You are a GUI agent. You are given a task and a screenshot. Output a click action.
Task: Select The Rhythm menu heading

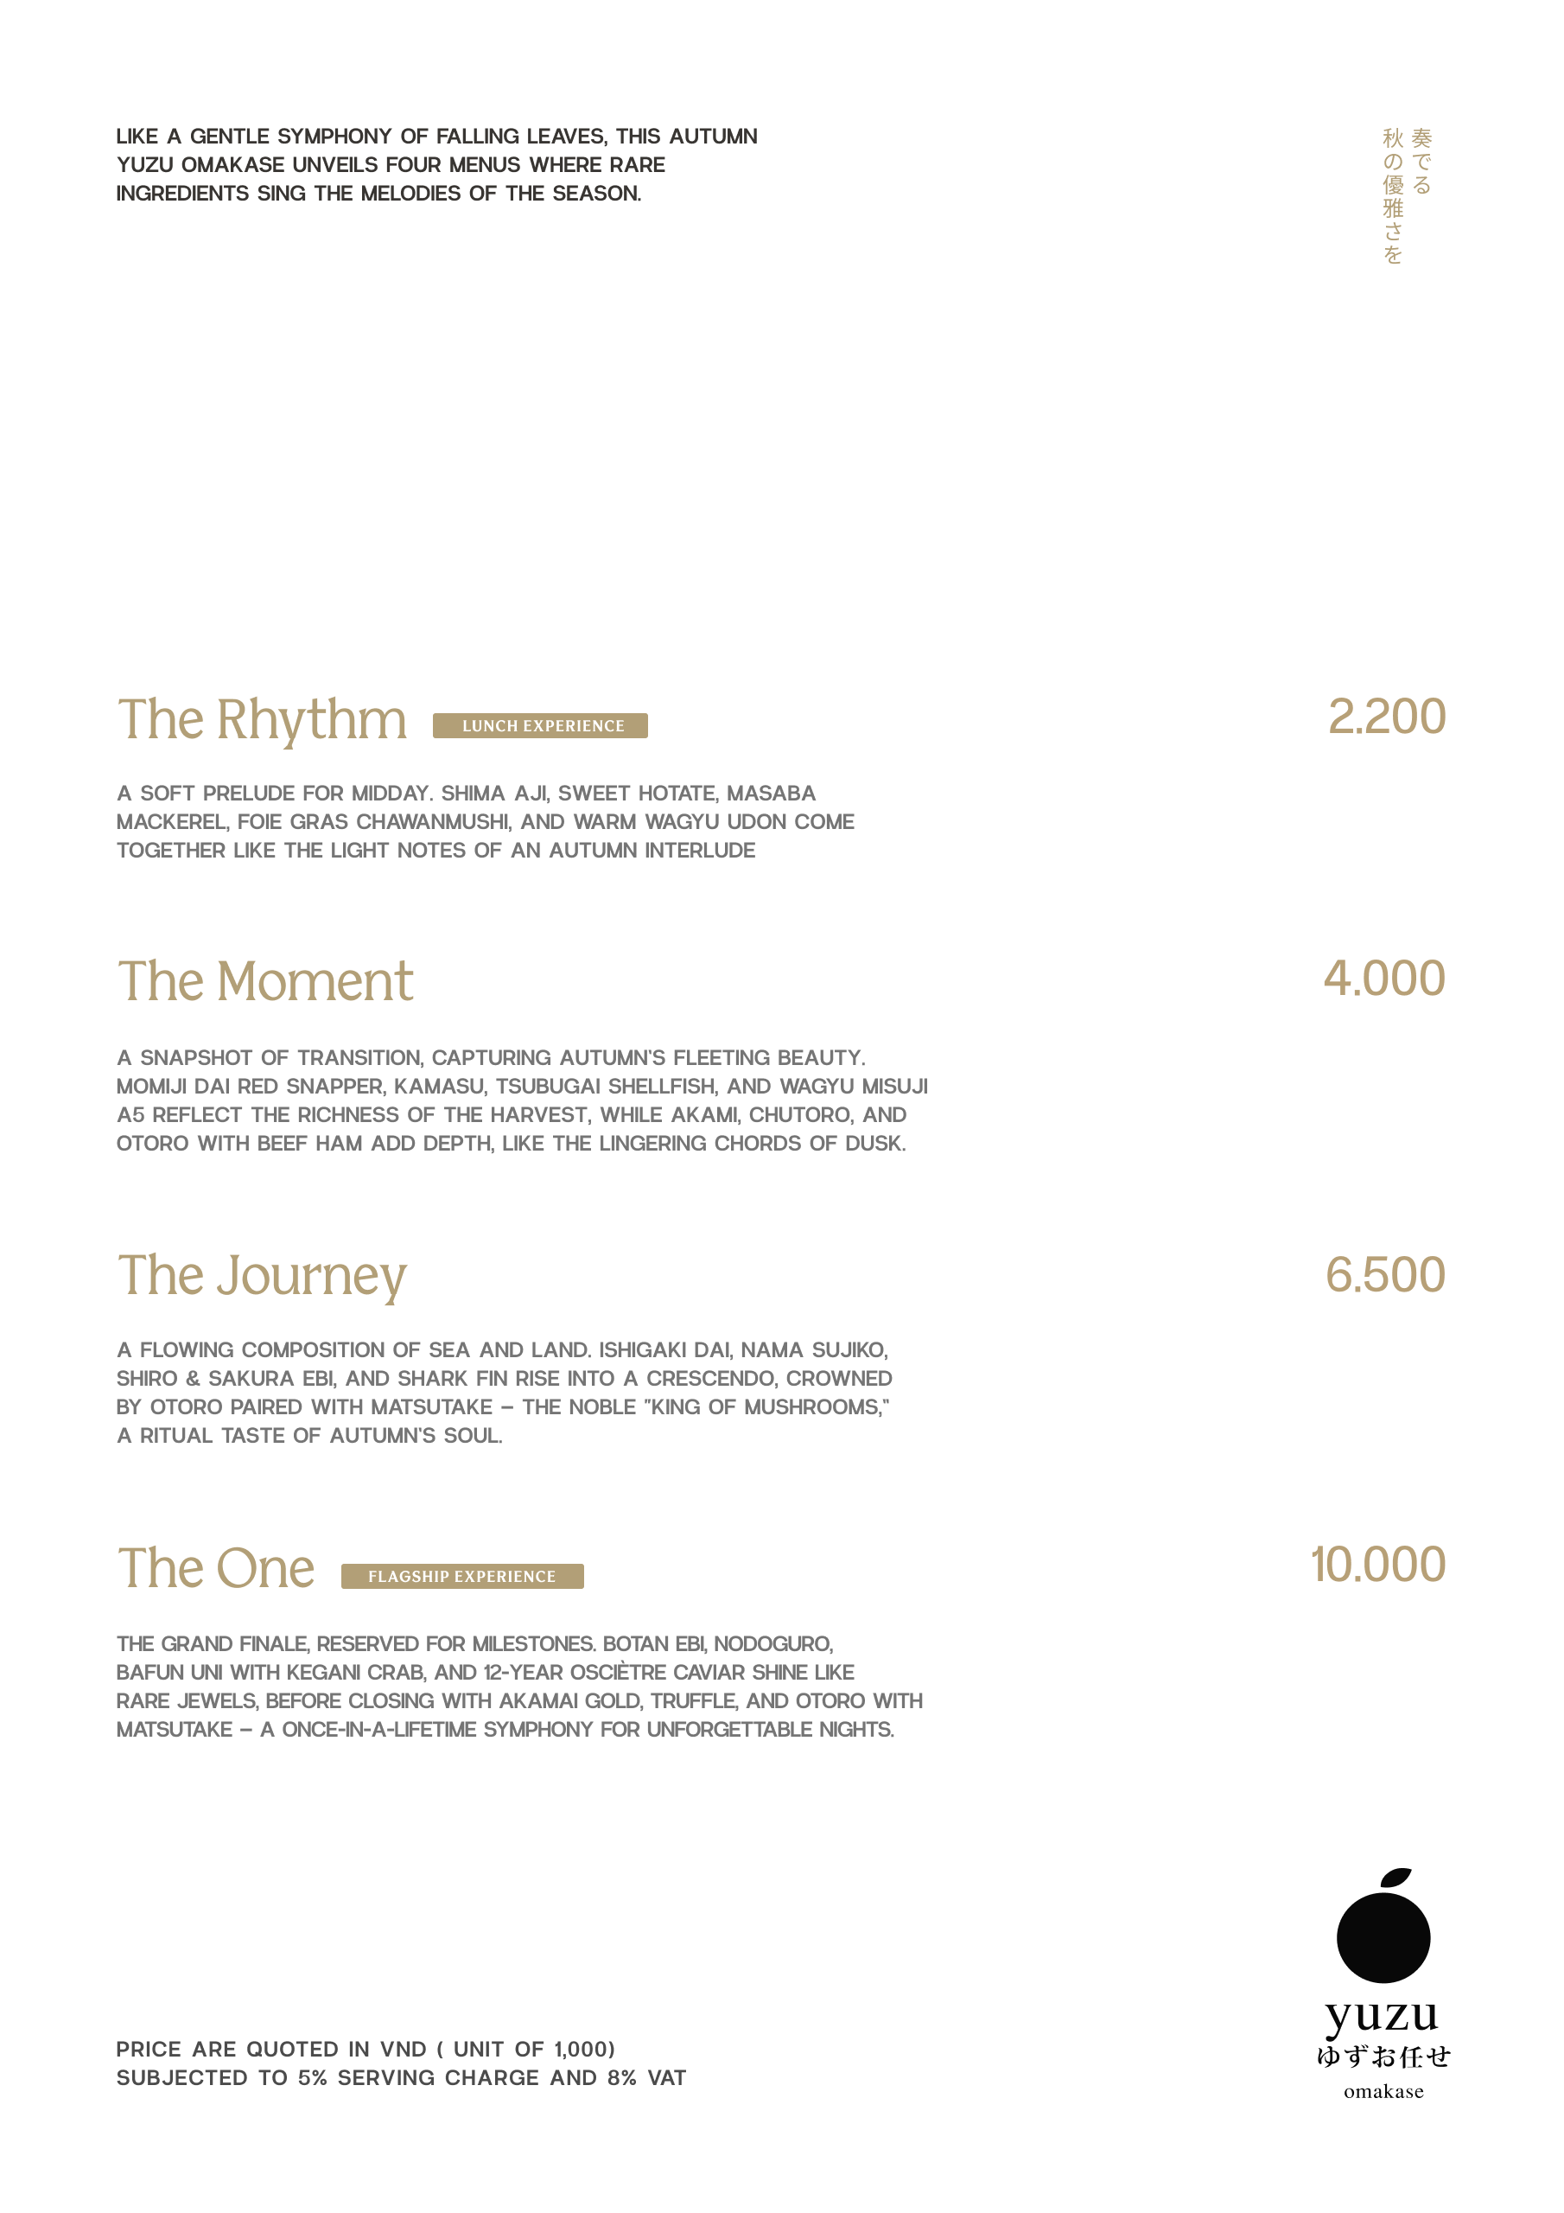[x=262, y=720]
